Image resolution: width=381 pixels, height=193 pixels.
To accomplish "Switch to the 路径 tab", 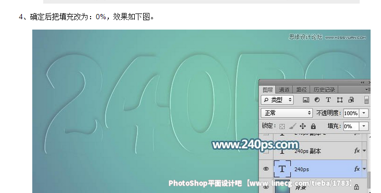I will click(301, 90).
